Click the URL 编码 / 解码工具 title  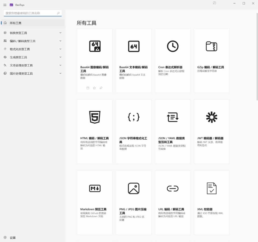click(171, 209)
